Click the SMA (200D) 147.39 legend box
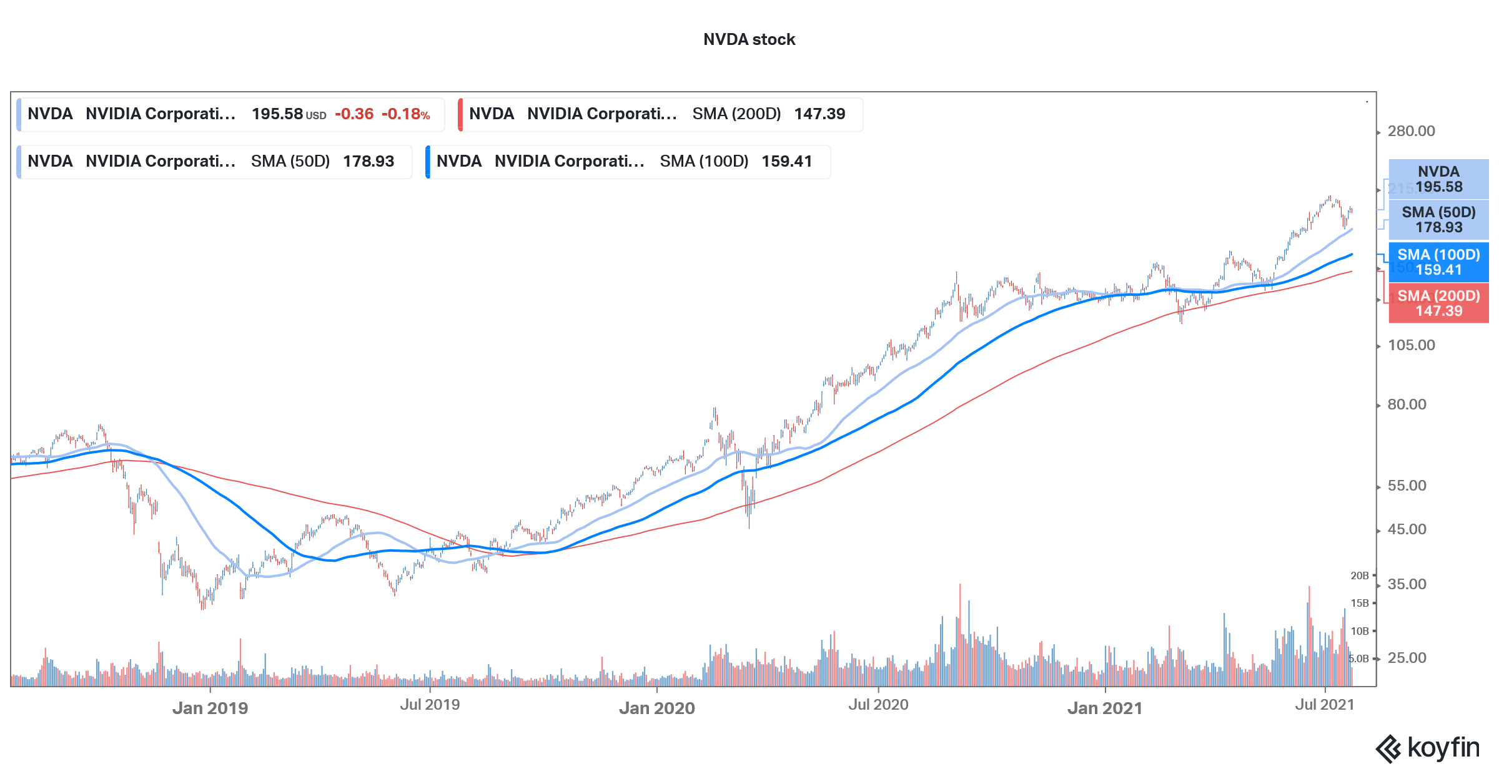 660,114
